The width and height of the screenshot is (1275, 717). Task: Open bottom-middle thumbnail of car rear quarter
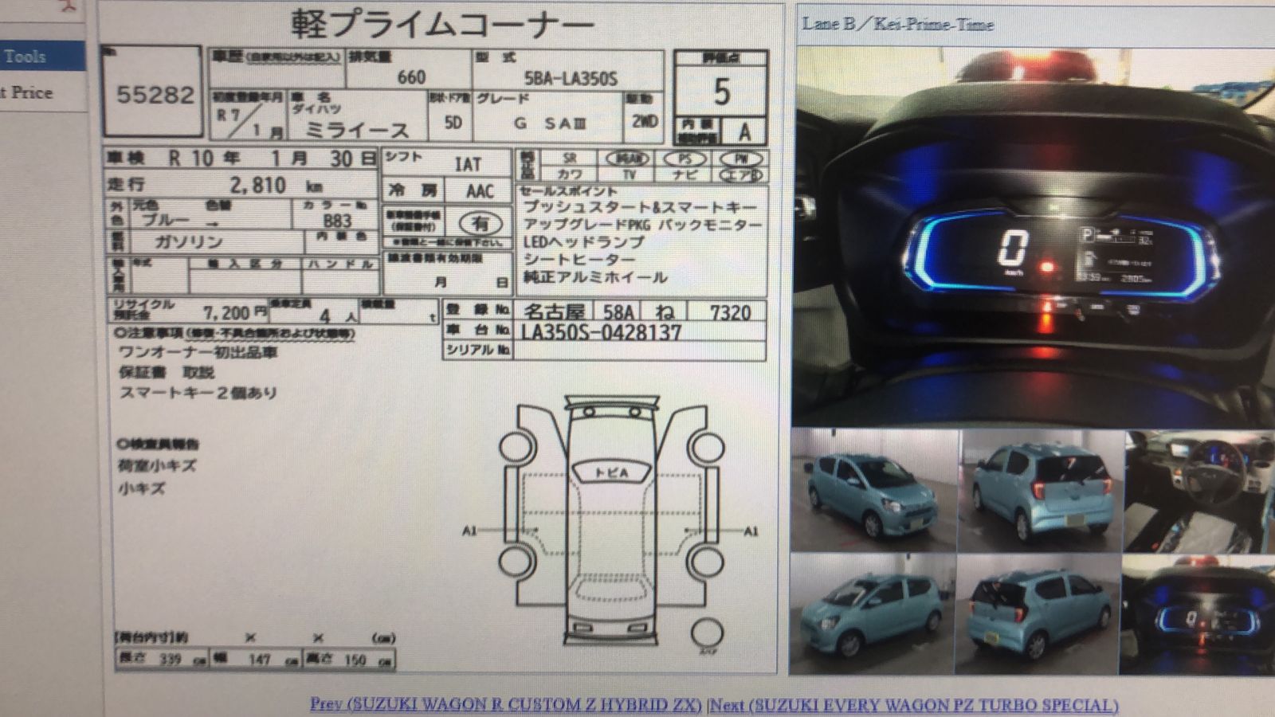(x=1038, y=613)
